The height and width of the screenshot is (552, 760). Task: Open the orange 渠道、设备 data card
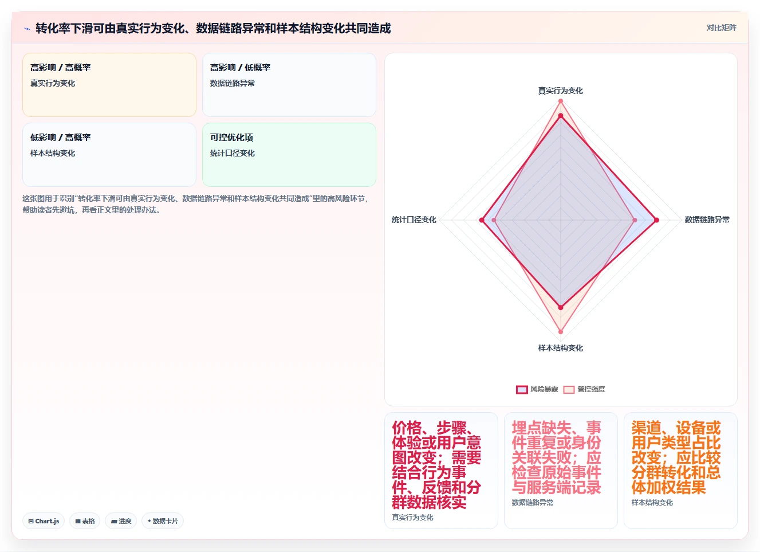[680, 471]
